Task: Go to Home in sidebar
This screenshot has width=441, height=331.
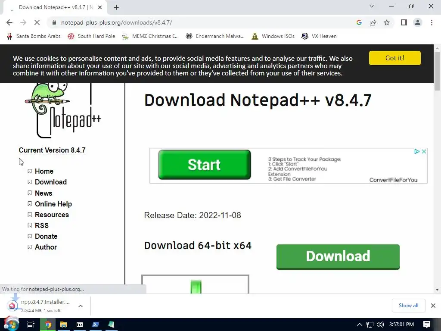Action: coord(44,171)
